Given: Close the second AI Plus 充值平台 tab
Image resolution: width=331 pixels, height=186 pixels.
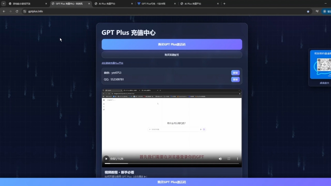Looking at the screenshot, I should (x=218, y=4).
